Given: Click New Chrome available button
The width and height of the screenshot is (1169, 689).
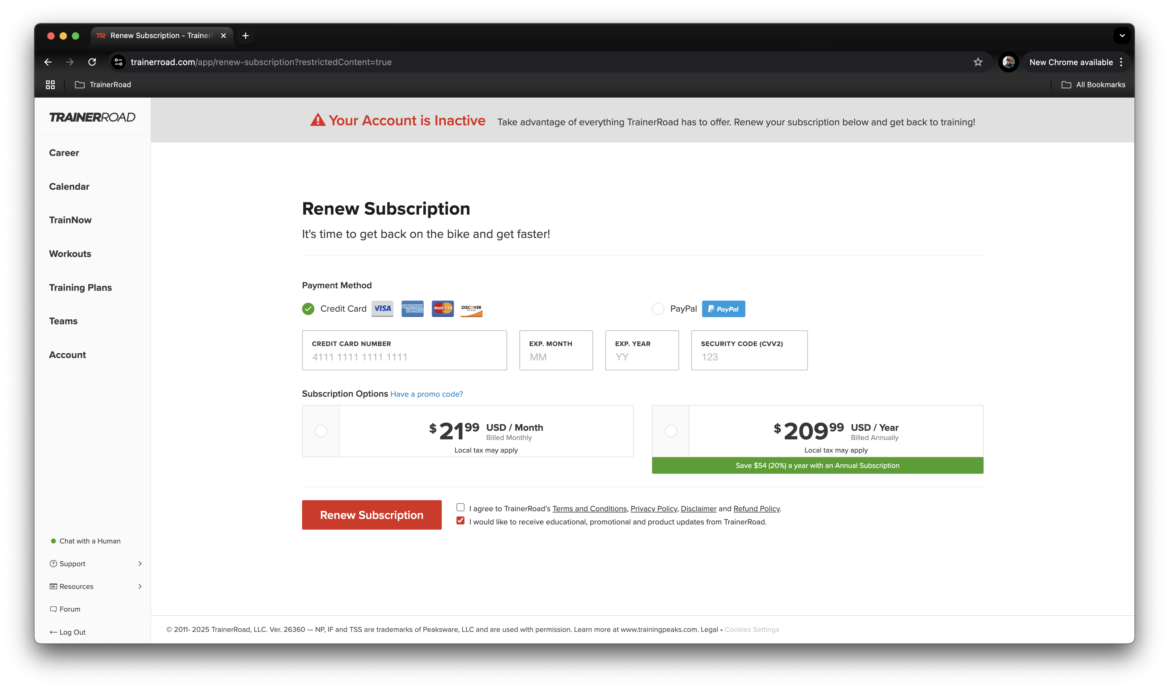Looking at the screenshot, I should 1071,62.
